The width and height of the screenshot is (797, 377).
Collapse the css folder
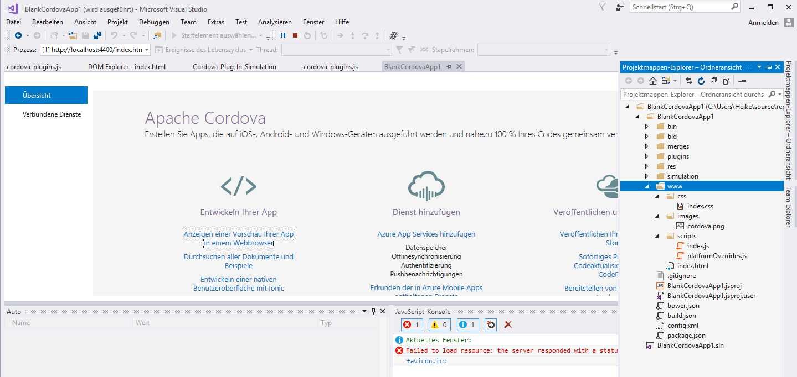[657, 196]
